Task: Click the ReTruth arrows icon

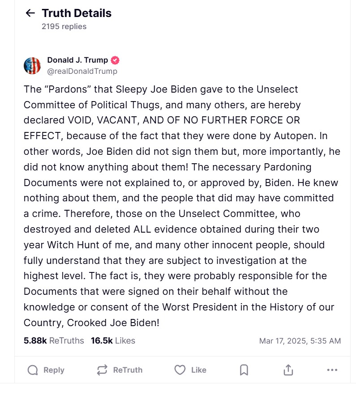Action: [x=102, y=370]
